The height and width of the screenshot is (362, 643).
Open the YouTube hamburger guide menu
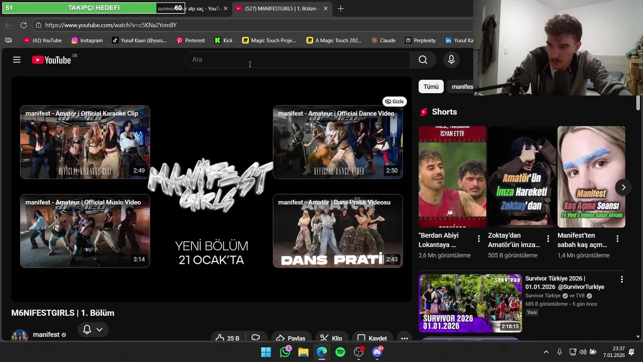[17, 60]
